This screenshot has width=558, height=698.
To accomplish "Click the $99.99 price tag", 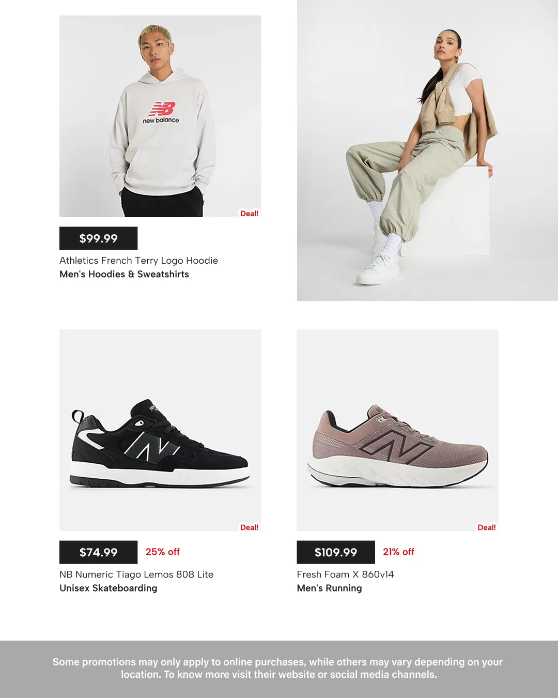I will coord(98,238).
